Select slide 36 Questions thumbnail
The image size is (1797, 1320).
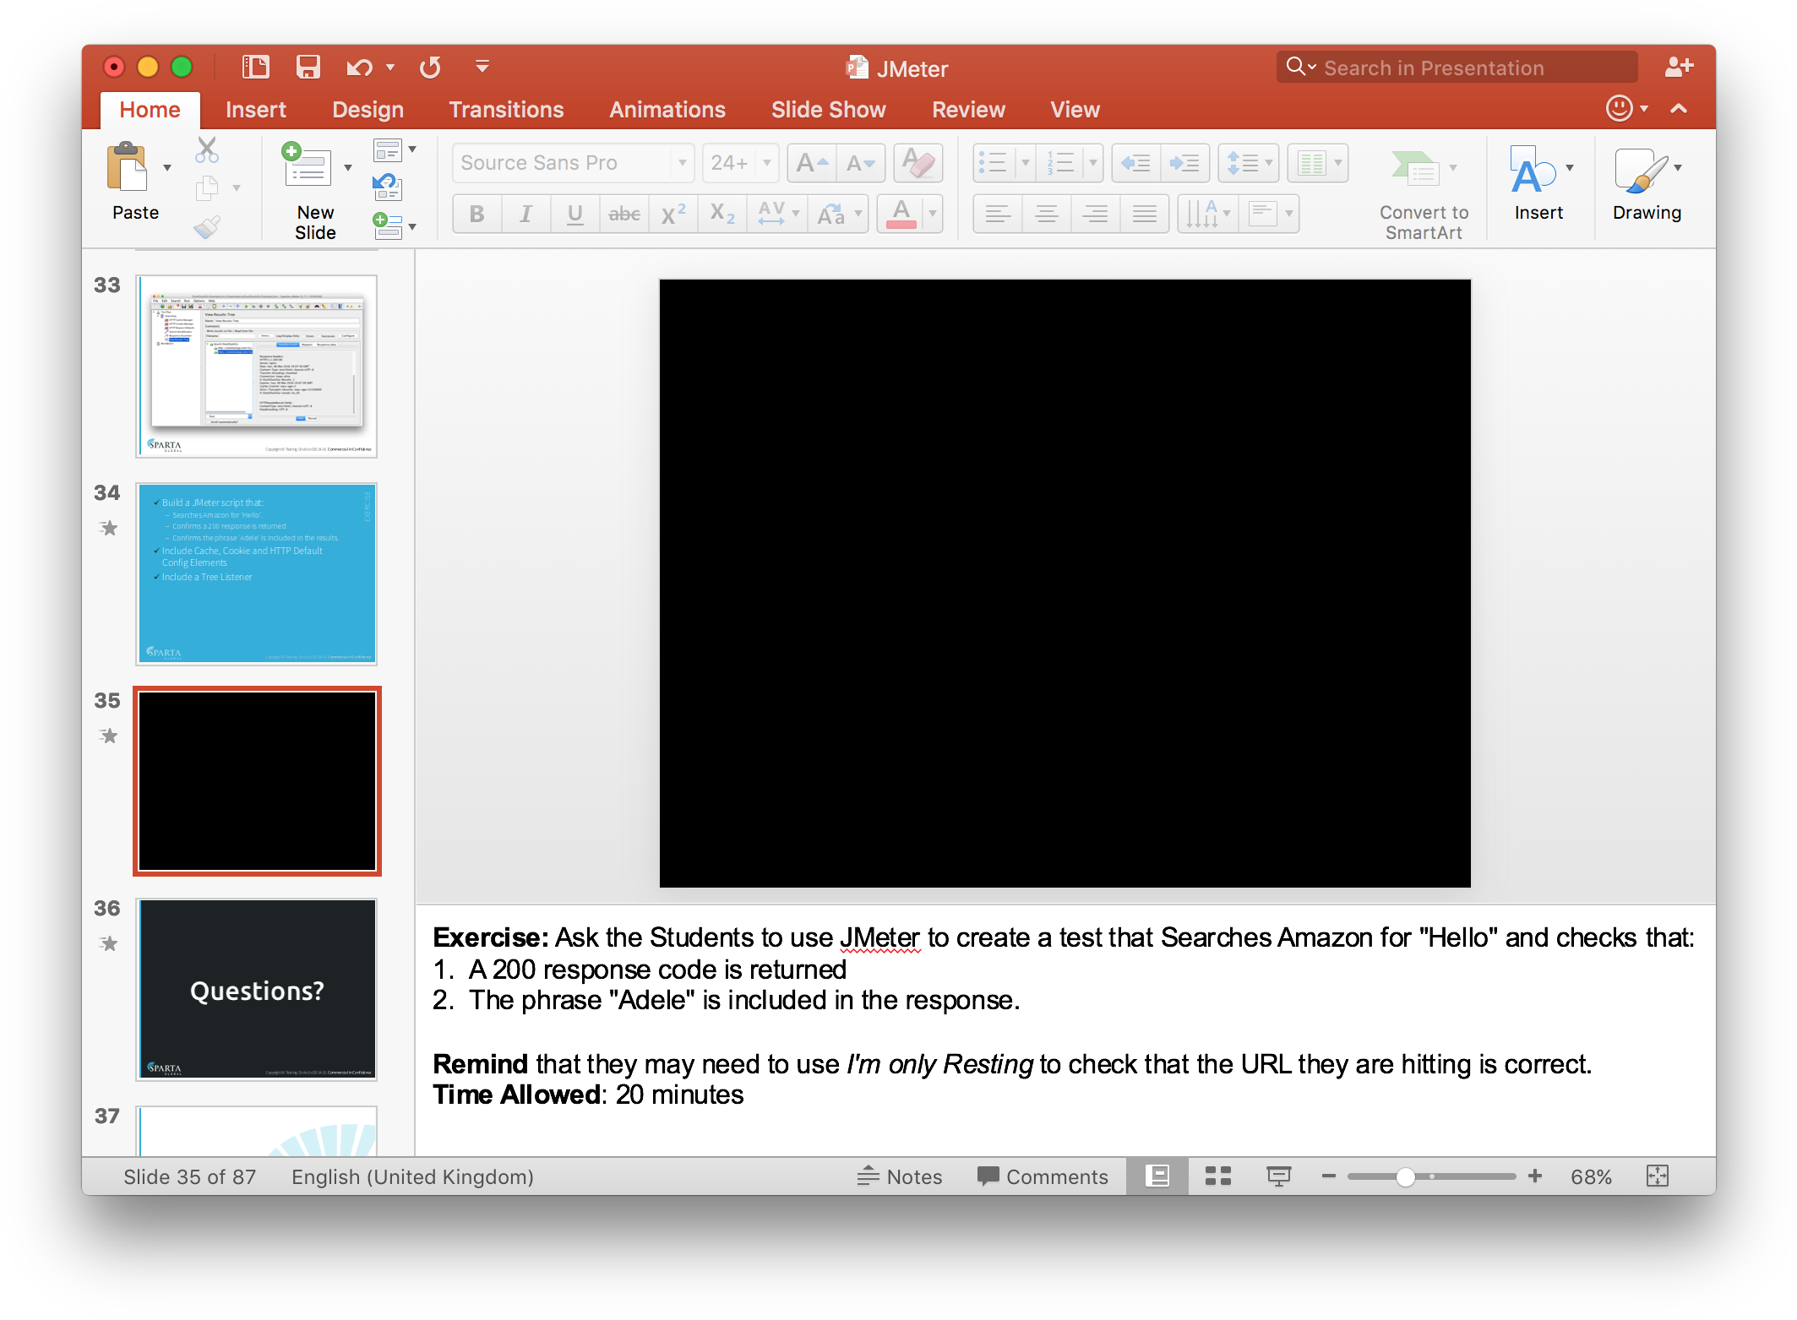[257, 989]
